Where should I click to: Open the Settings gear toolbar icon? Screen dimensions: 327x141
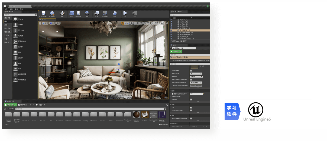[87, 13]
